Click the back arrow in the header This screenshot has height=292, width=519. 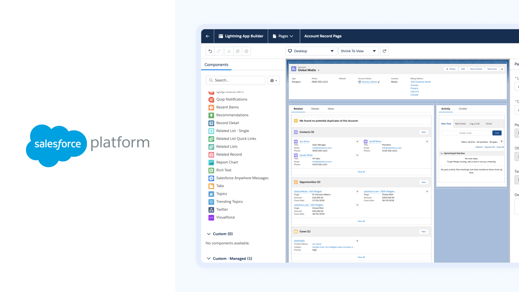coord(208,36)
